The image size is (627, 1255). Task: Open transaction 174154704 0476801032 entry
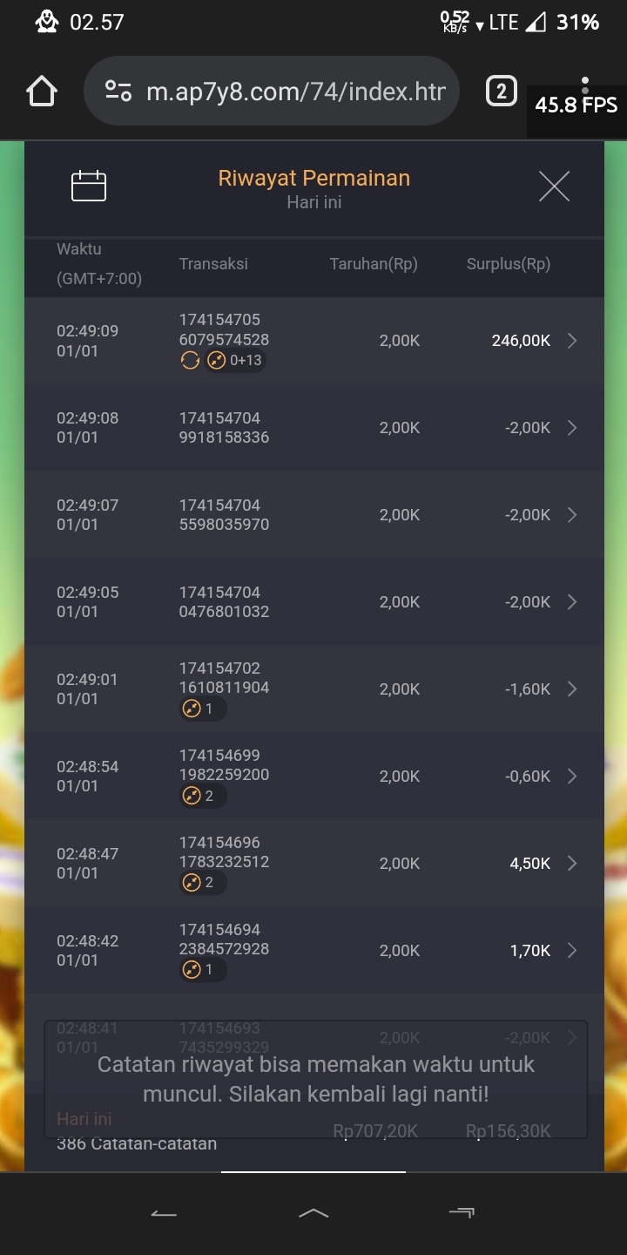[224, 602]
